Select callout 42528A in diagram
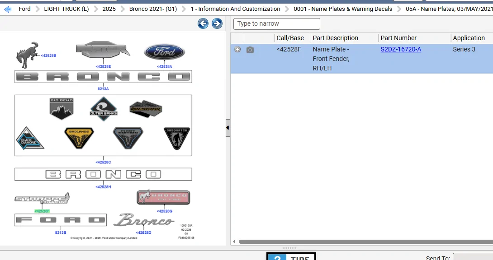Image resolution: width=493 pixels, height=260 pixels. tap(165, 66)
